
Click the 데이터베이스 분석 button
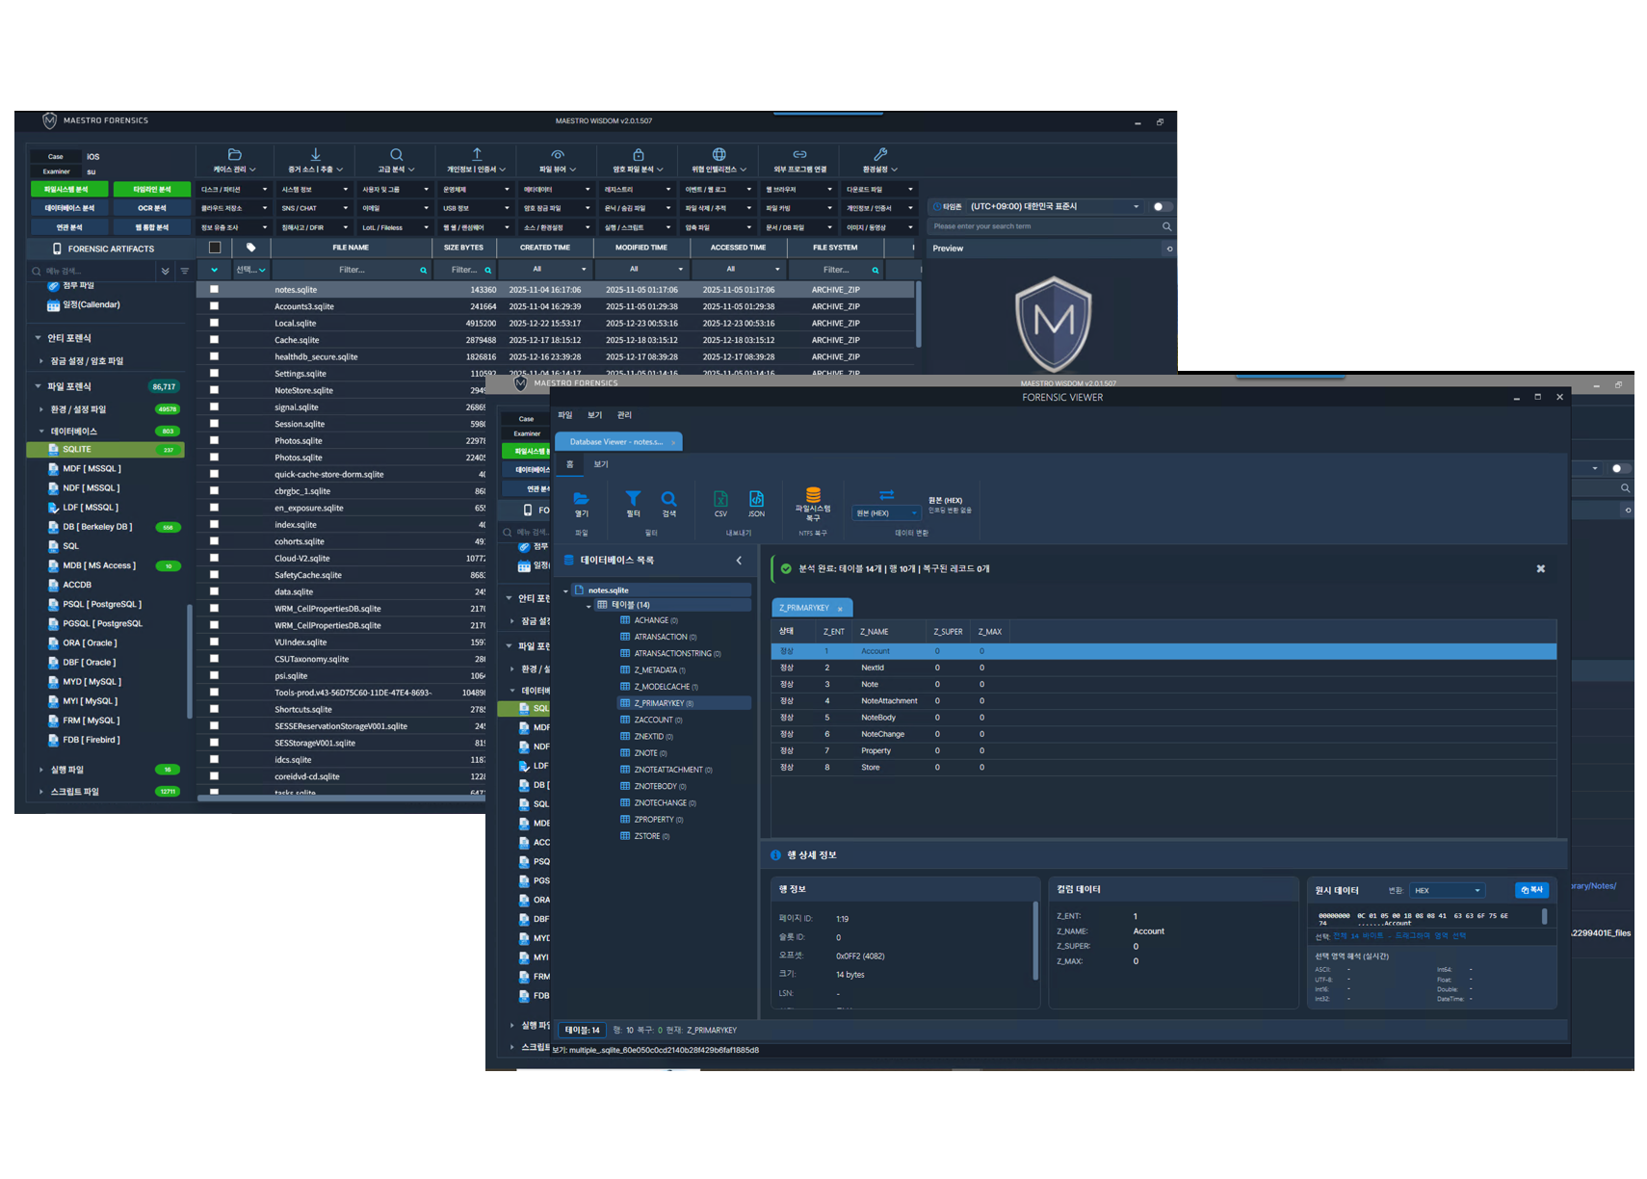coord(69,208)
